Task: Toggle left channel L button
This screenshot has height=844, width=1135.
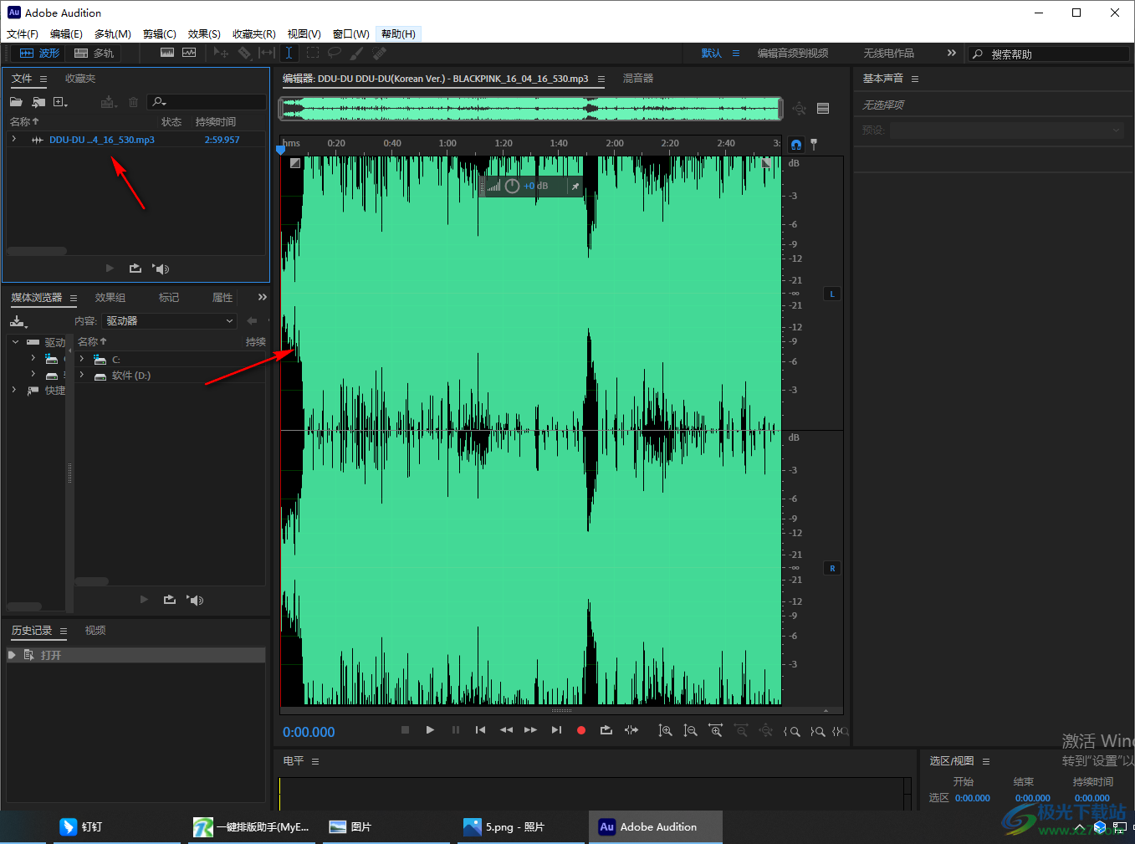Action: point(832,294)
